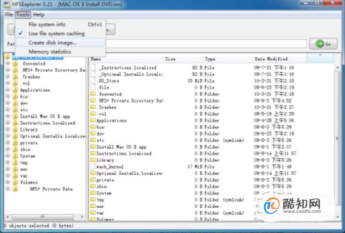The height and width of the screenshot is (233, 345).
Task: Click the tree scrollbar right arrow
Action: [82, 217]
